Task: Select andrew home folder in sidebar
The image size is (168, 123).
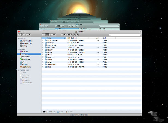Action: pos(29,54)
